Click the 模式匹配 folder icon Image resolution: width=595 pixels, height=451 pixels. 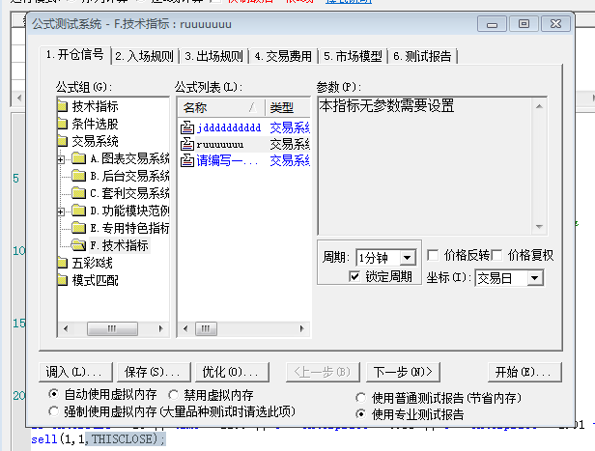pyautogui.click(x=63, y=280)
